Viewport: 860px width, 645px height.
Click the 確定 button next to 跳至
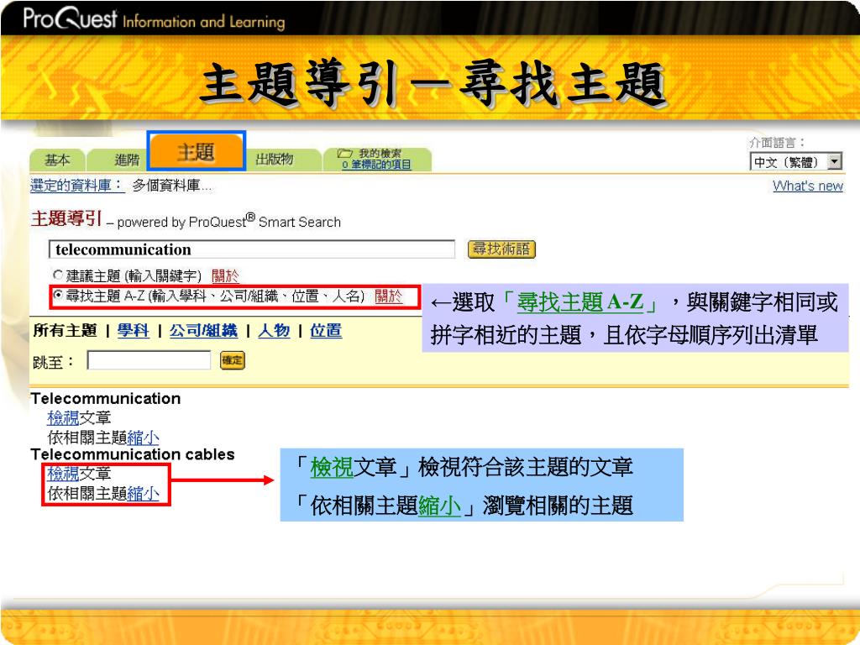coord(232,360)
